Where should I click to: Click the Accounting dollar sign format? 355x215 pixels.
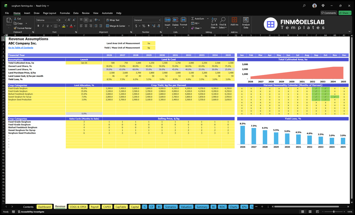point(136,26)
